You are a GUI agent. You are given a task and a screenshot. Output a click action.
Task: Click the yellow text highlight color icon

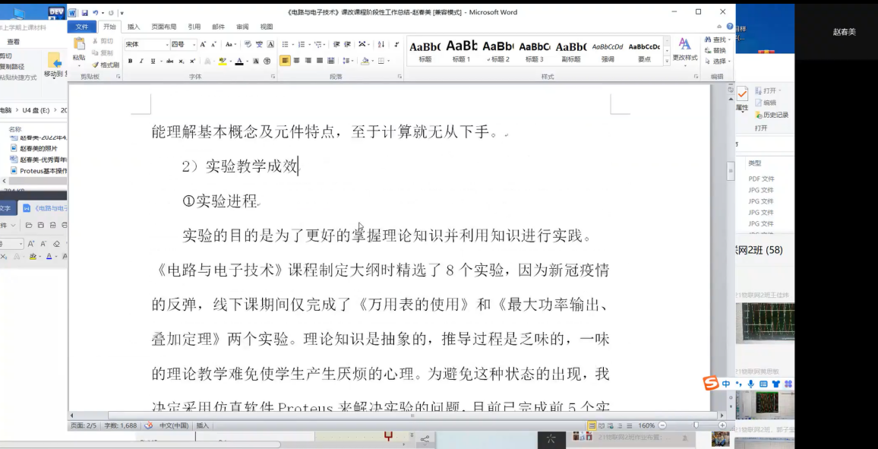(x=223, y=61)
